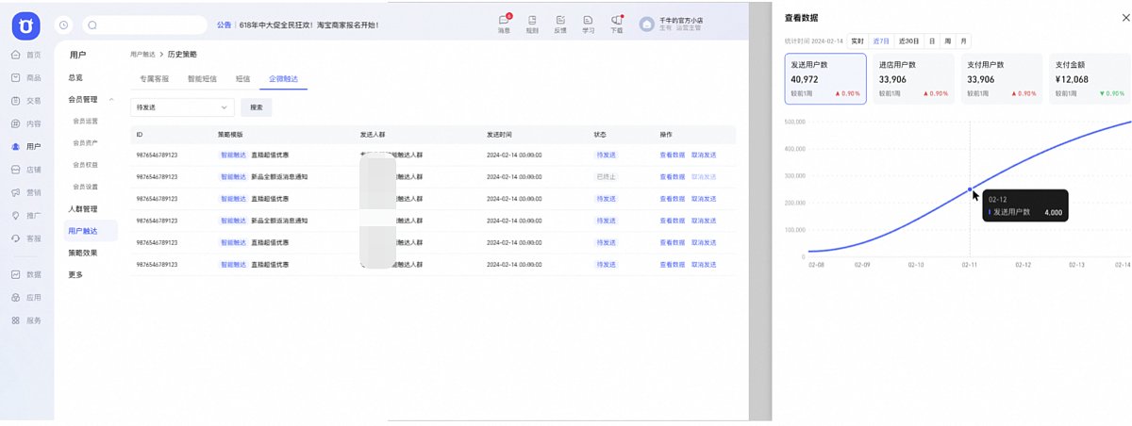Open 总览 in the 用户 submenu
This screenshot has height=426, width=1132.
pyautogui.click(x=75, y=77)
